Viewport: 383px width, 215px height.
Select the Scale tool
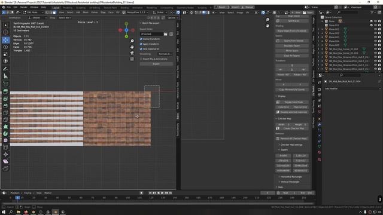point(5,54)
